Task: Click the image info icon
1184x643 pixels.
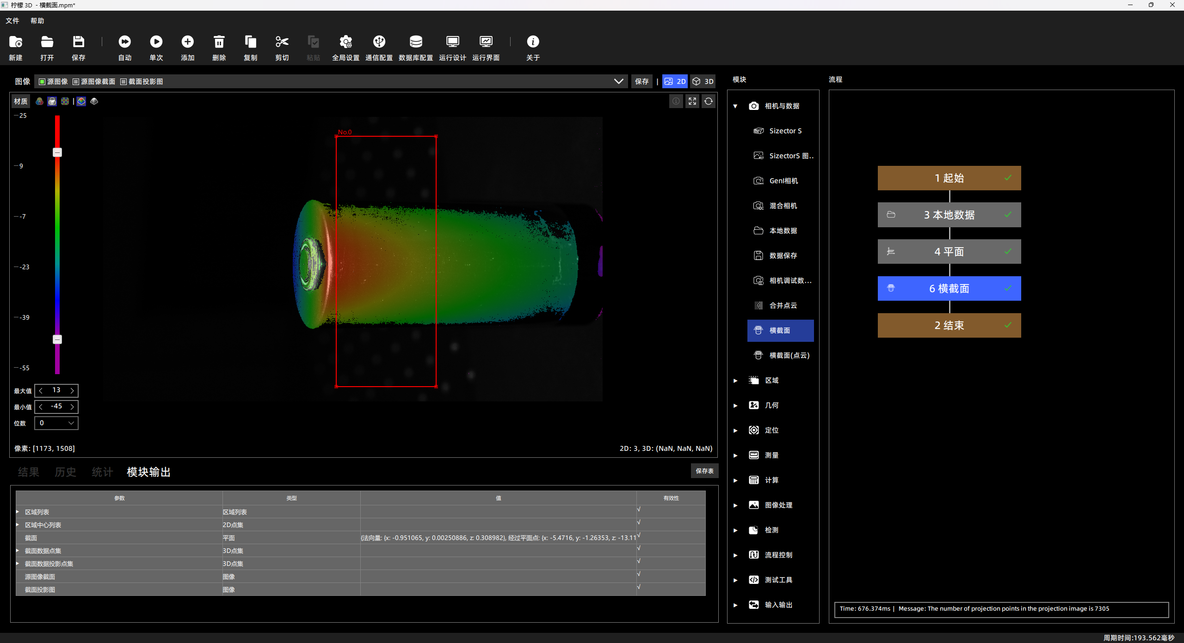Action: coord(676,101)
